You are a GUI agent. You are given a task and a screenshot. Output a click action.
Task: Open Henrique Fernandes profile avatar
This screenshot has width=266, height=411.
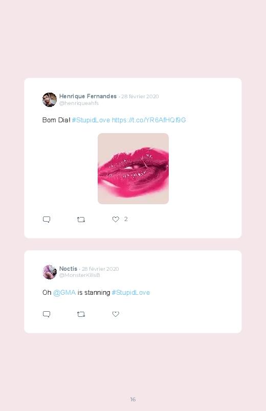[x=50, y=100]
